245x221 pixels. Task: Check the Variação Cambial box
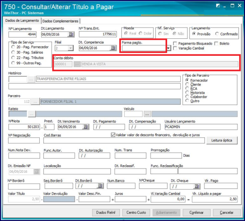tap(175, 48)
